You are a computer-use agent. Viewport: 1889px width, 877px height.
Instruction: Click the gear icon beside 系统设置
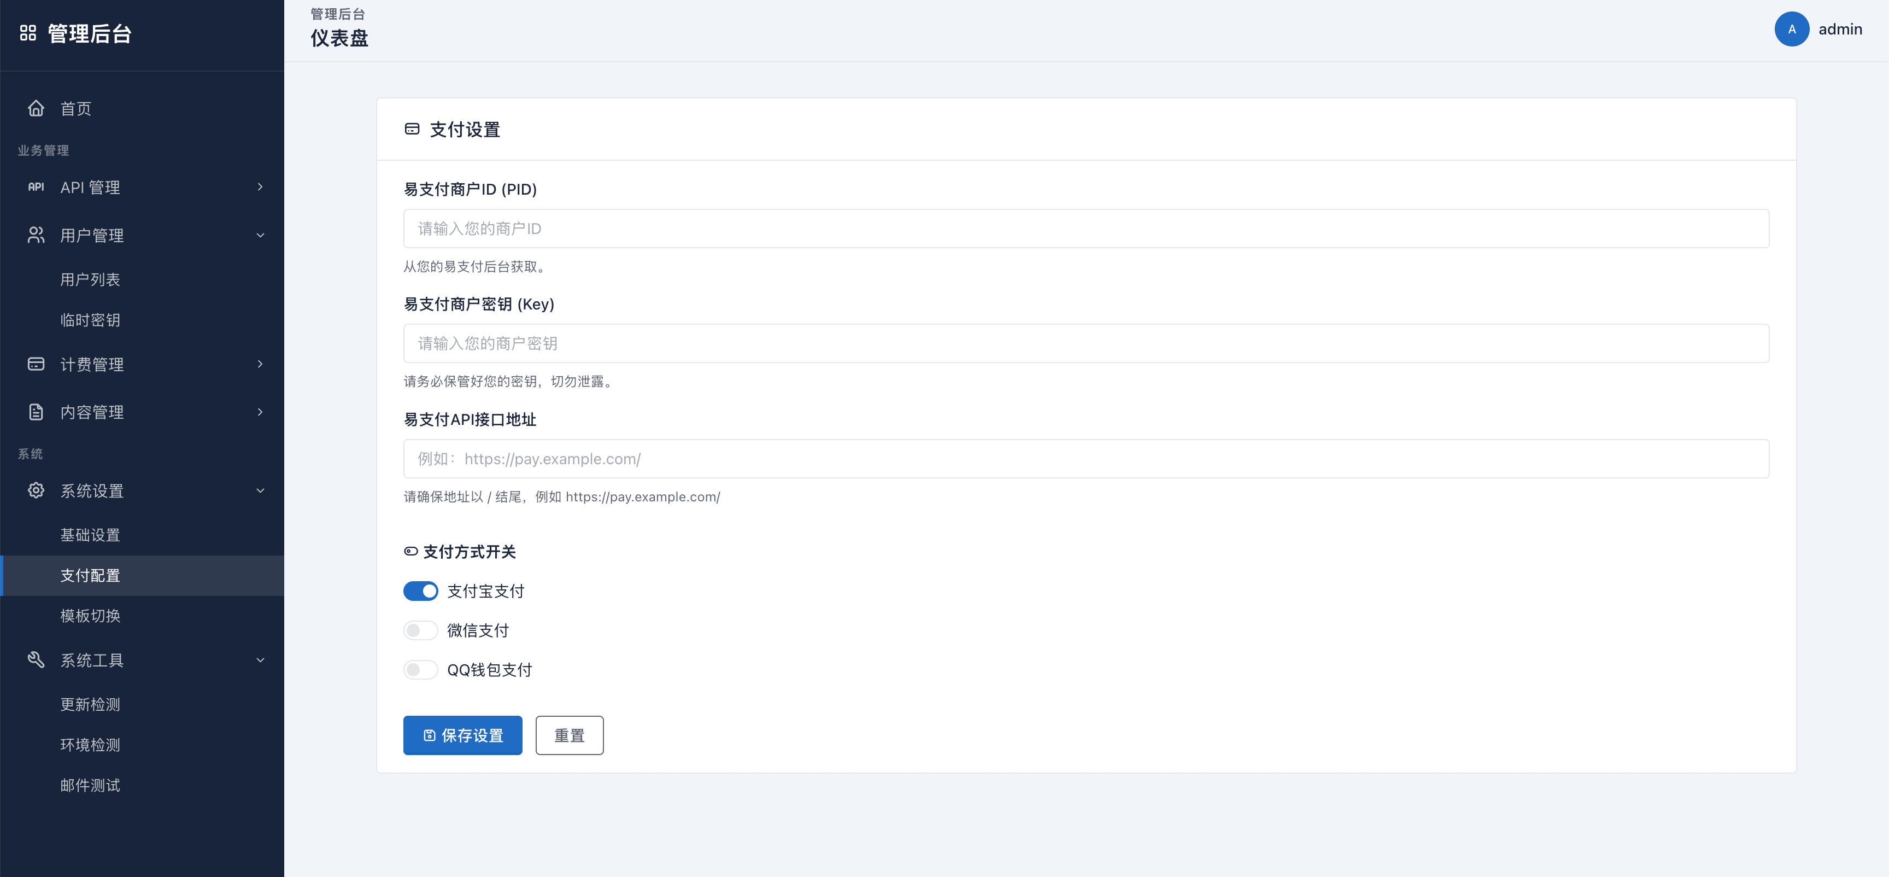(x=36, y=490)
